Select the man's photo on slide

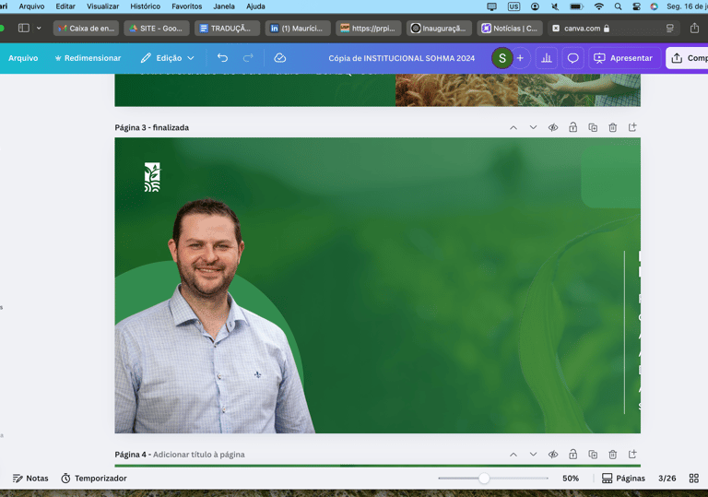click(x=210, y=316)
